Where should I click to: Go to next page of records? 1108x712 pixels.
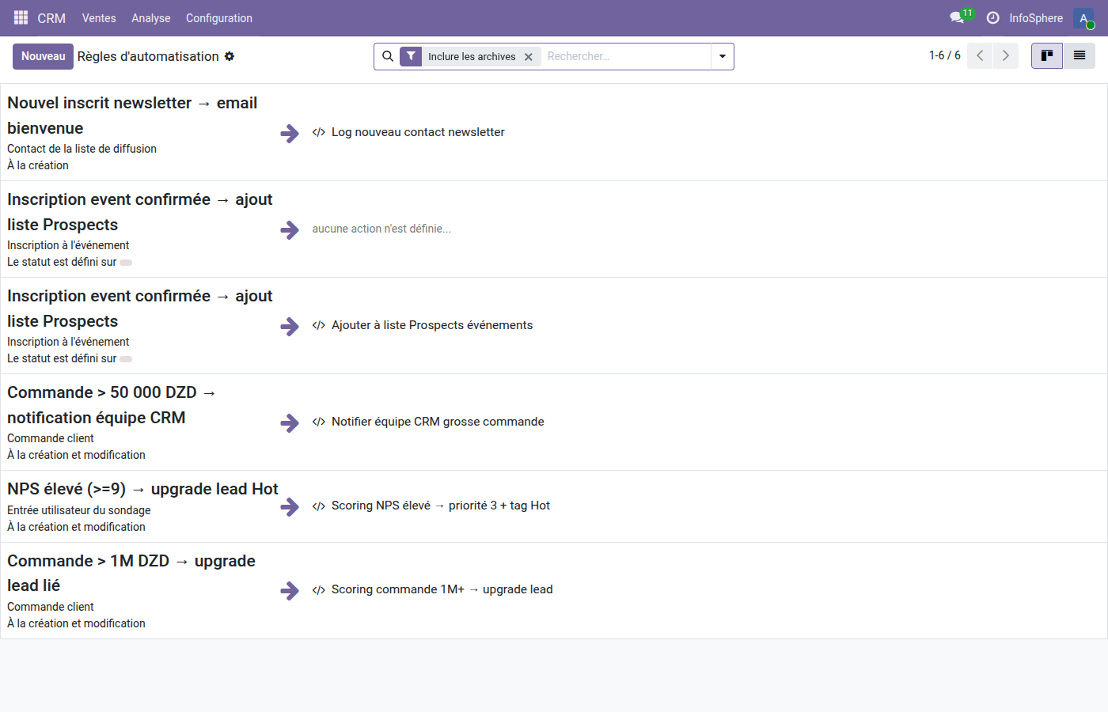click(x=1006, y=55)
